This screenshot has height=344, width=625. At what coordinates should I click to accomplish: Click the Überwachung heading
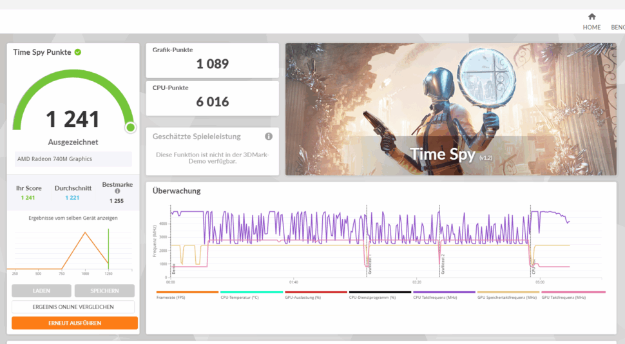(177, 191)
